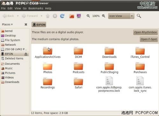This screenshot has width=159, height=116.
Task: Expand the Places sidebar dropdown
Action: tap(7, 24)
